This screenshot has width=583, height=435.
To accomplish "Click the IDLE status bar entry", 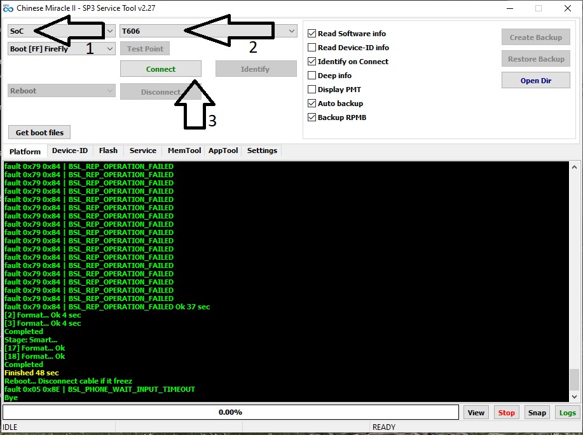I will pos(10,427).
